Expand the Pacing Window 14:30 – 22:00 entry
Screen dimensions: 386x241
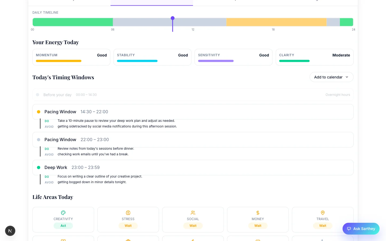click(x=193, y=112)
